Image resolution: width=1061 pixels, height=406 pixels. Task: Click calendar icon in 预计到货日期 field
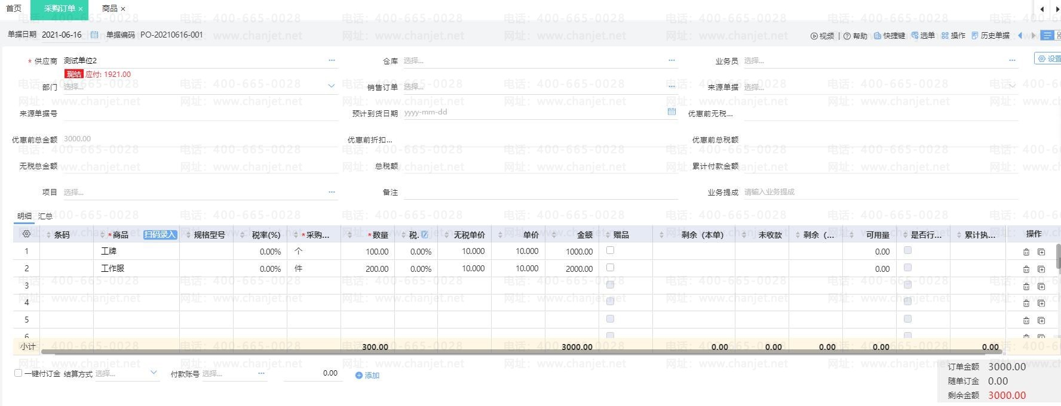coord(671,112)
